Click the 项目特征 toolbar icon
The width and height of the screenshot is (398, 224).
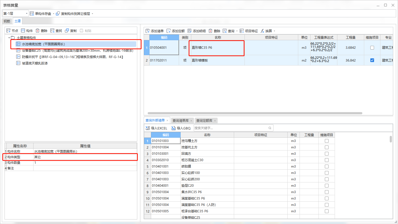pyautogui.click(x=242, y=31)
